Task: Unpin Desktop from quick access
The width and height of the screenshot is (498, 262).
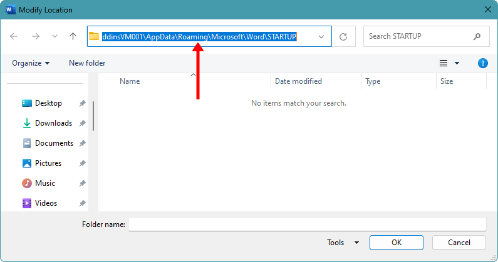Action: point(82,103)
